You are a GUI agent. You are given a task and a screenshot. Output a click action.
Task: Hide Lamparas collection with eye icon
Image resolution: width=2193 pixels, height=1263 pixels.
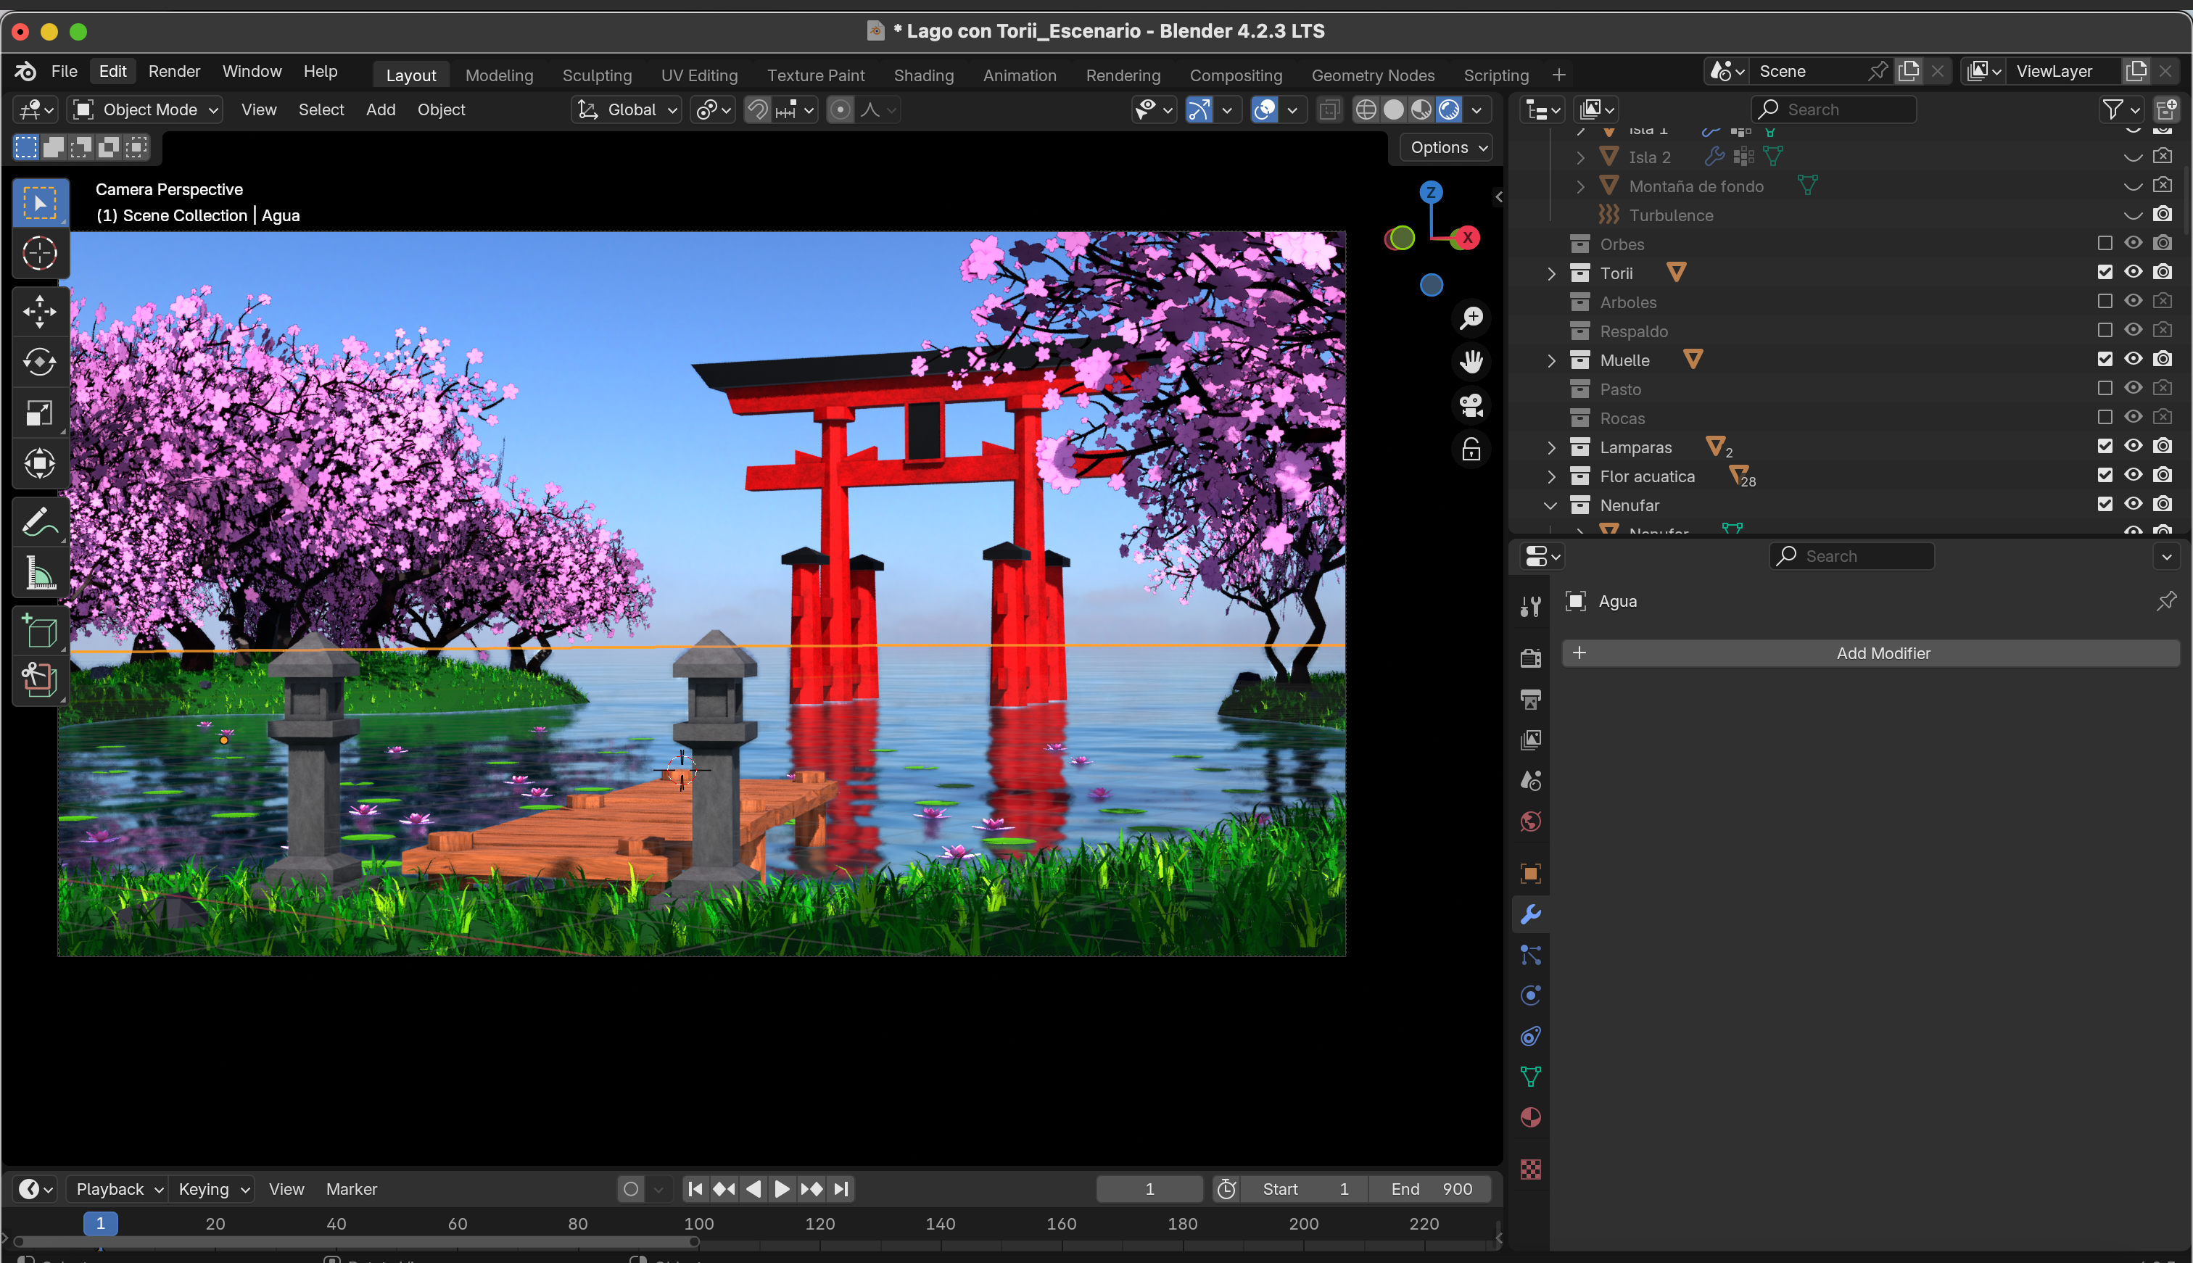tap(2133, 446)
